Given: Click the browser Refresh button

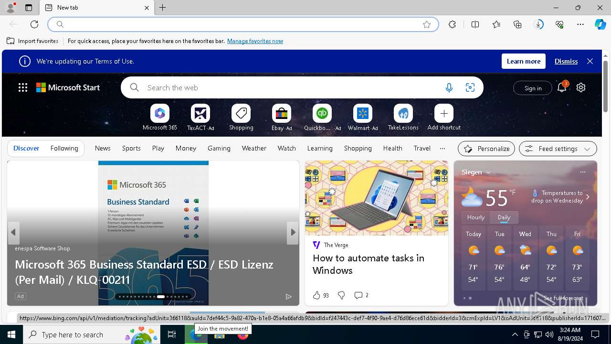Looking at the screenshot, I should click(x=34, y=24).
